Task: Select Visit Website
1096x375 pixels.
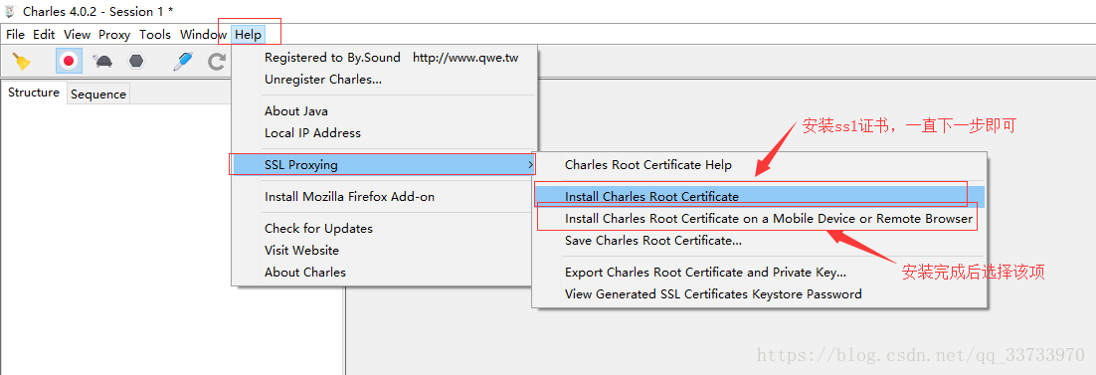Action: click(385, 250)
